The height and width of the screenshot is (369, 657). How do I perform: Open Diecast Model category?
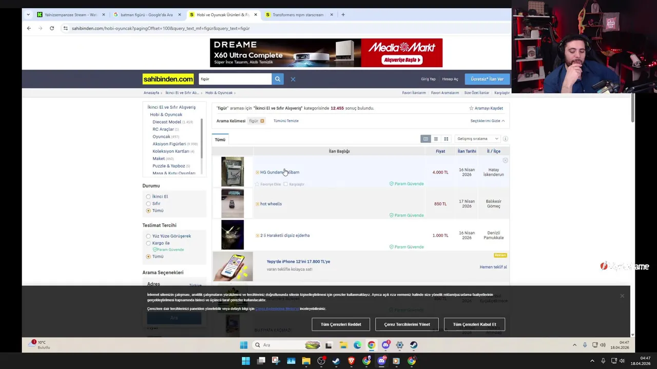[167, 122]
